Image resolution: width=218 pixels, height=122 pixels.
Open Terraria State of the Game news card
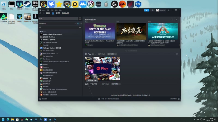click(100, 31)
